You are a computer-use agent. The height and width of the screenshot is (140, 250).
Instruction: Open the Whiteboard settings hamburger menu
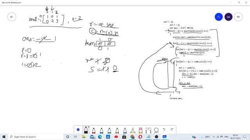[238, 17]
